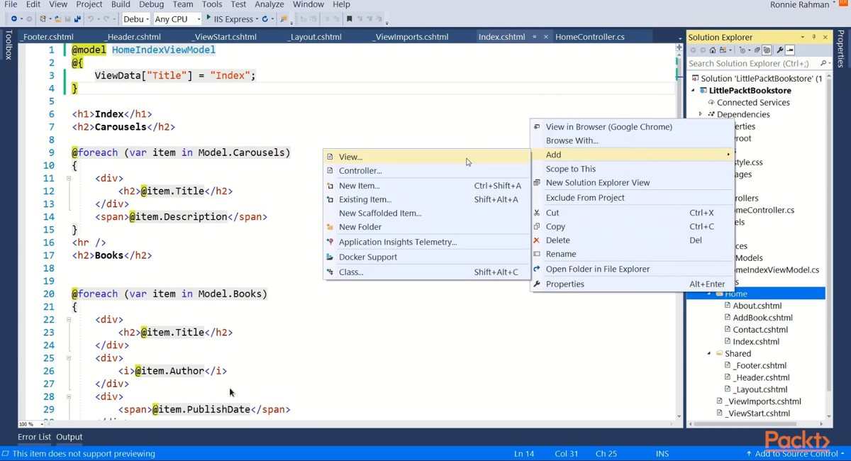Open the Properties side panel tab
Image resolution: width=851 pixels, height=461 pixels.
(841, 49)
